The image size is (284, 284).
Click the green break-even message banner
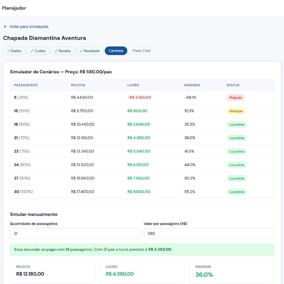click(142, 249)
